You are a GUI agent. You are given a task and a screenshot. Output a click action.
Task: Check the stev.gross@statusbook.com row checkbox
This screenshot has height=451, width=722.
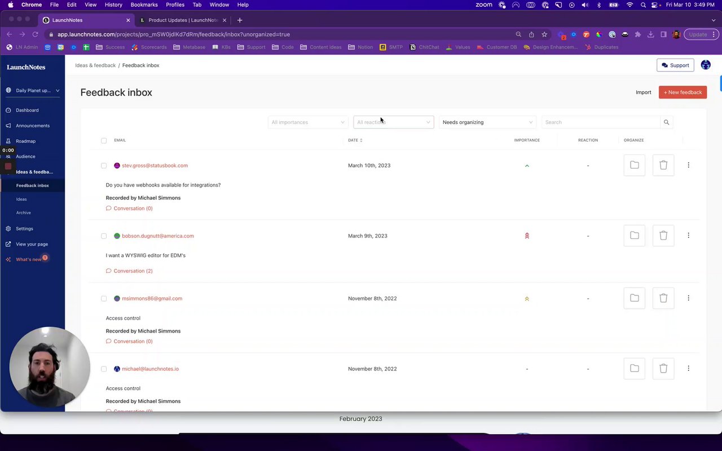104,166
